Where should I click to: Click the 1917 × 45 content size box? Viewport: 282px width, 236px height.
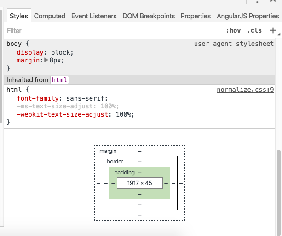point(140,183)
